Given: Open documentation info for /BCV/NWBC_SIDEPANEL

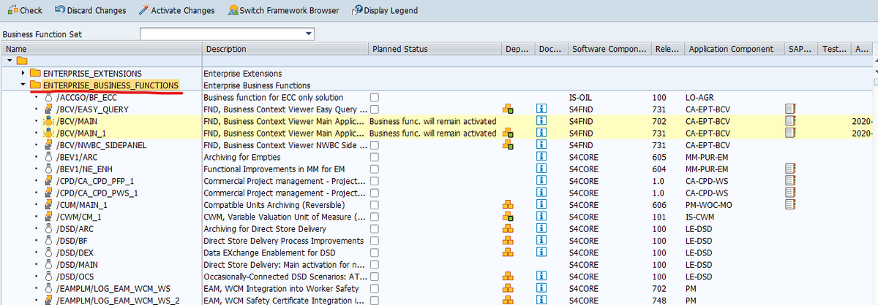Looking at the screenshot, I should tap(542, 145).
